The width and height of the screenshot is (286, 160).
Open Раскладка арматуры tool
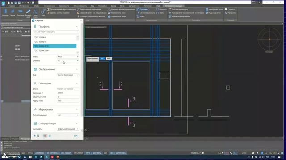coord(178,9)
